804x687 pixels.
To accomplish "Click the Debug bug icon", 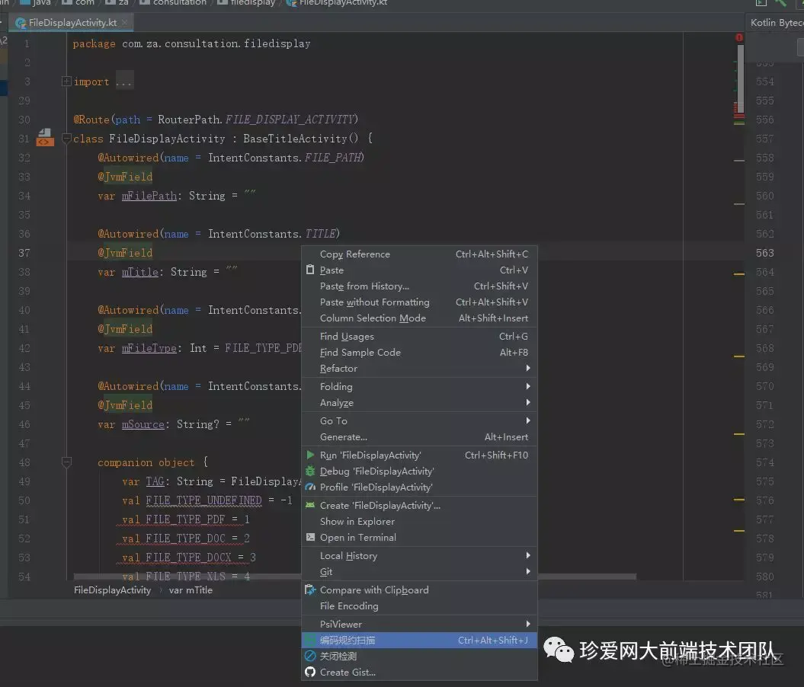I will [309, 471].
